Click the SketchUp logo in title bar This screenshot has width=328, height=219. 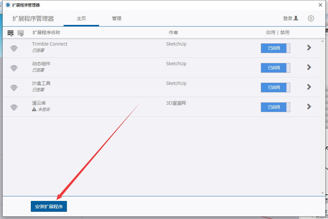click(x=8, y=5)
